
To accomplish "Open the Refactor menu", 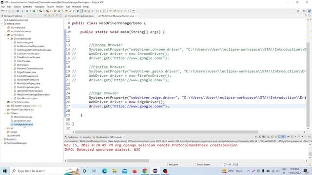I will click(x=28, y=7).
